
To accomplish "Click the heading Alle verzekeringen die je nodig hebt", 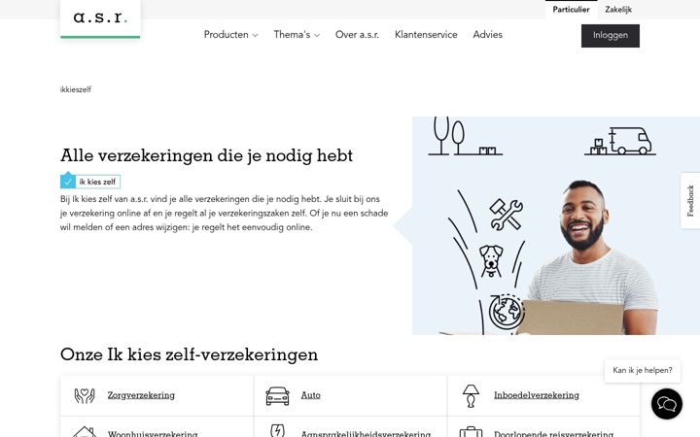I will 207,155.
